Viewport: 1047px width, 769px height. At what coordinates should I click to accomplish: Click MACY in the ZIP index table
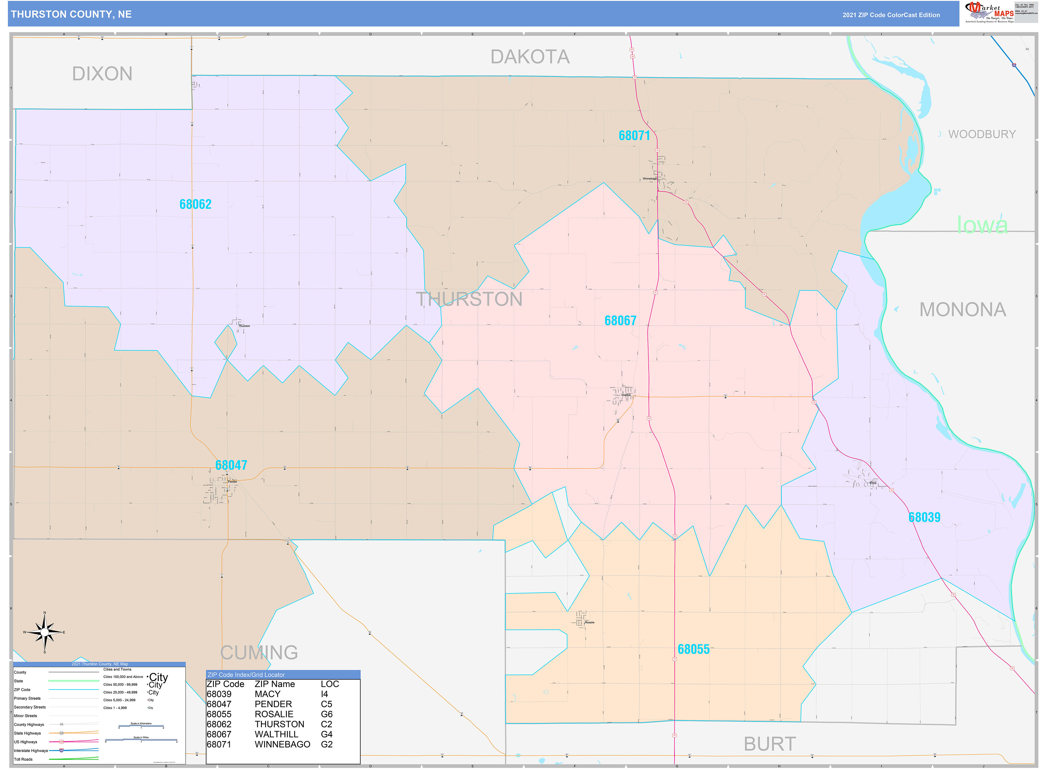point(268,694)
